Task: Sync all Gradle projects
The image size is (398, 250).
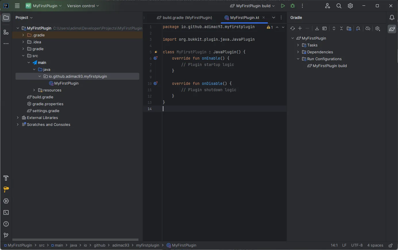Action: click(x=292, y=28)
